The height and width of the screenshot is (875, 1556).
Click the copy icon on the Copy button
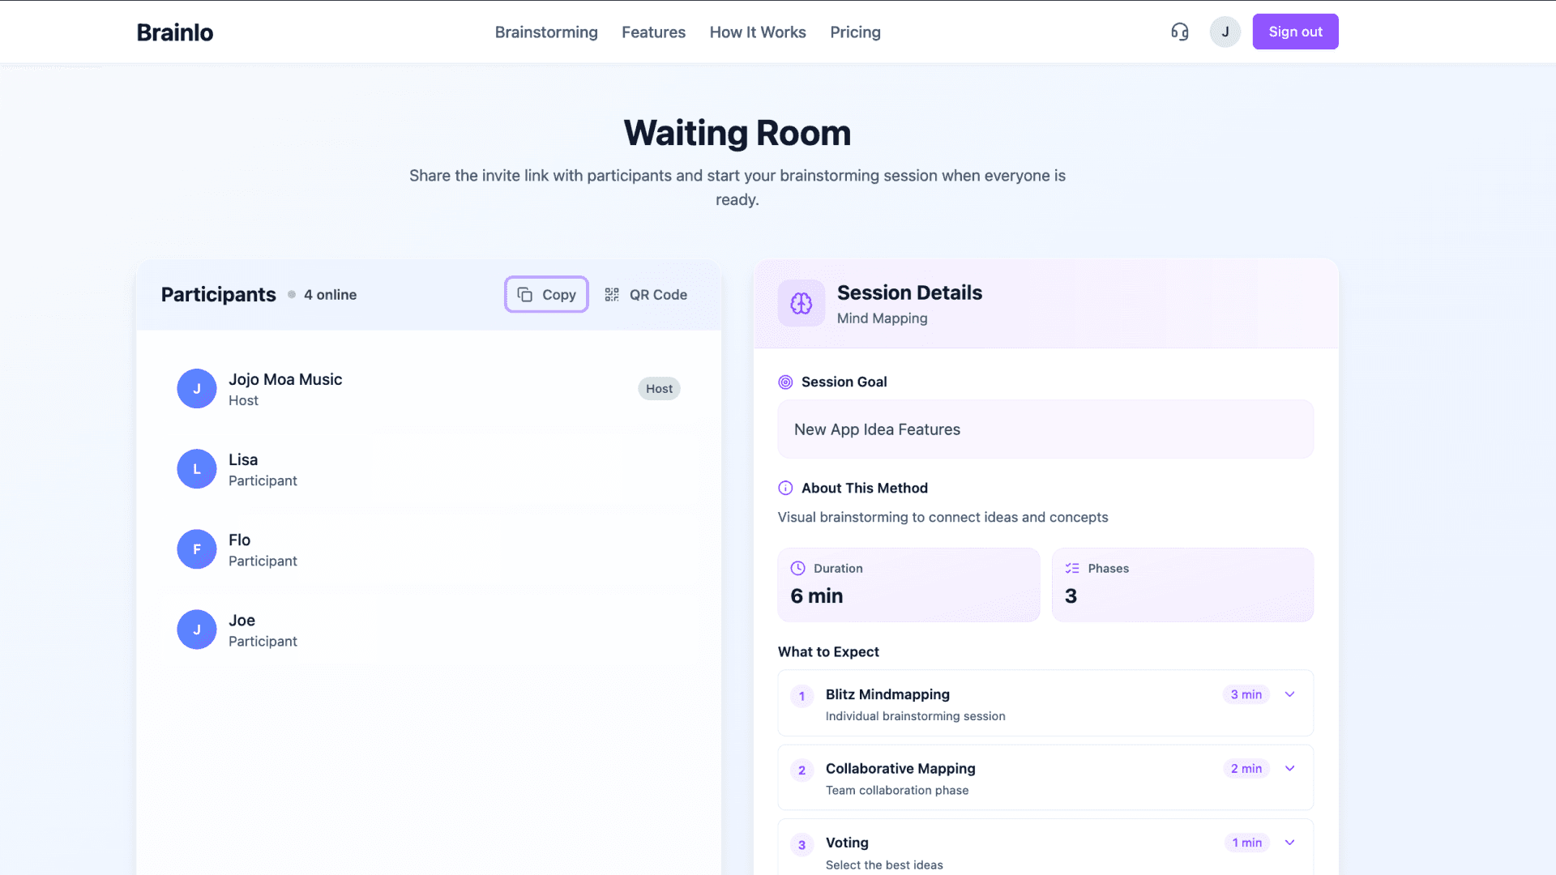click(524, 294)
